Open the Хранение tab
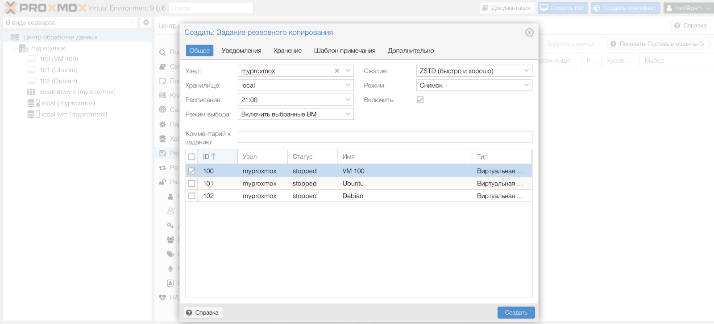The image size is (714, 324). click(287, 51)
